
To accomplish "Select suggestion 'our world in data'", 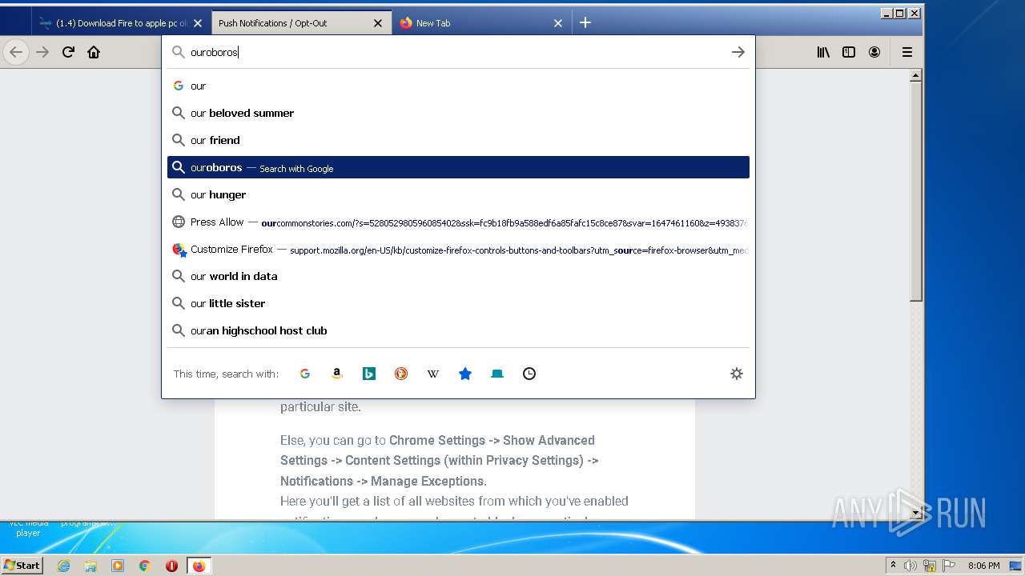I will click(x=458, y=276).
